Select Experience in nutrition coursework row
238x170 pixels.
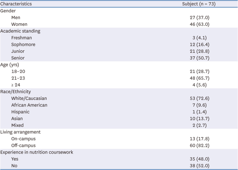pyautogui.click(x=37, y=152)
